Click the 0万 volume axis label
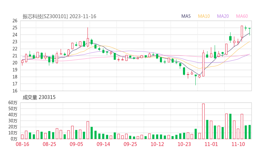The height and width of the screenshot is (152, 255). [x=14, y=139]
